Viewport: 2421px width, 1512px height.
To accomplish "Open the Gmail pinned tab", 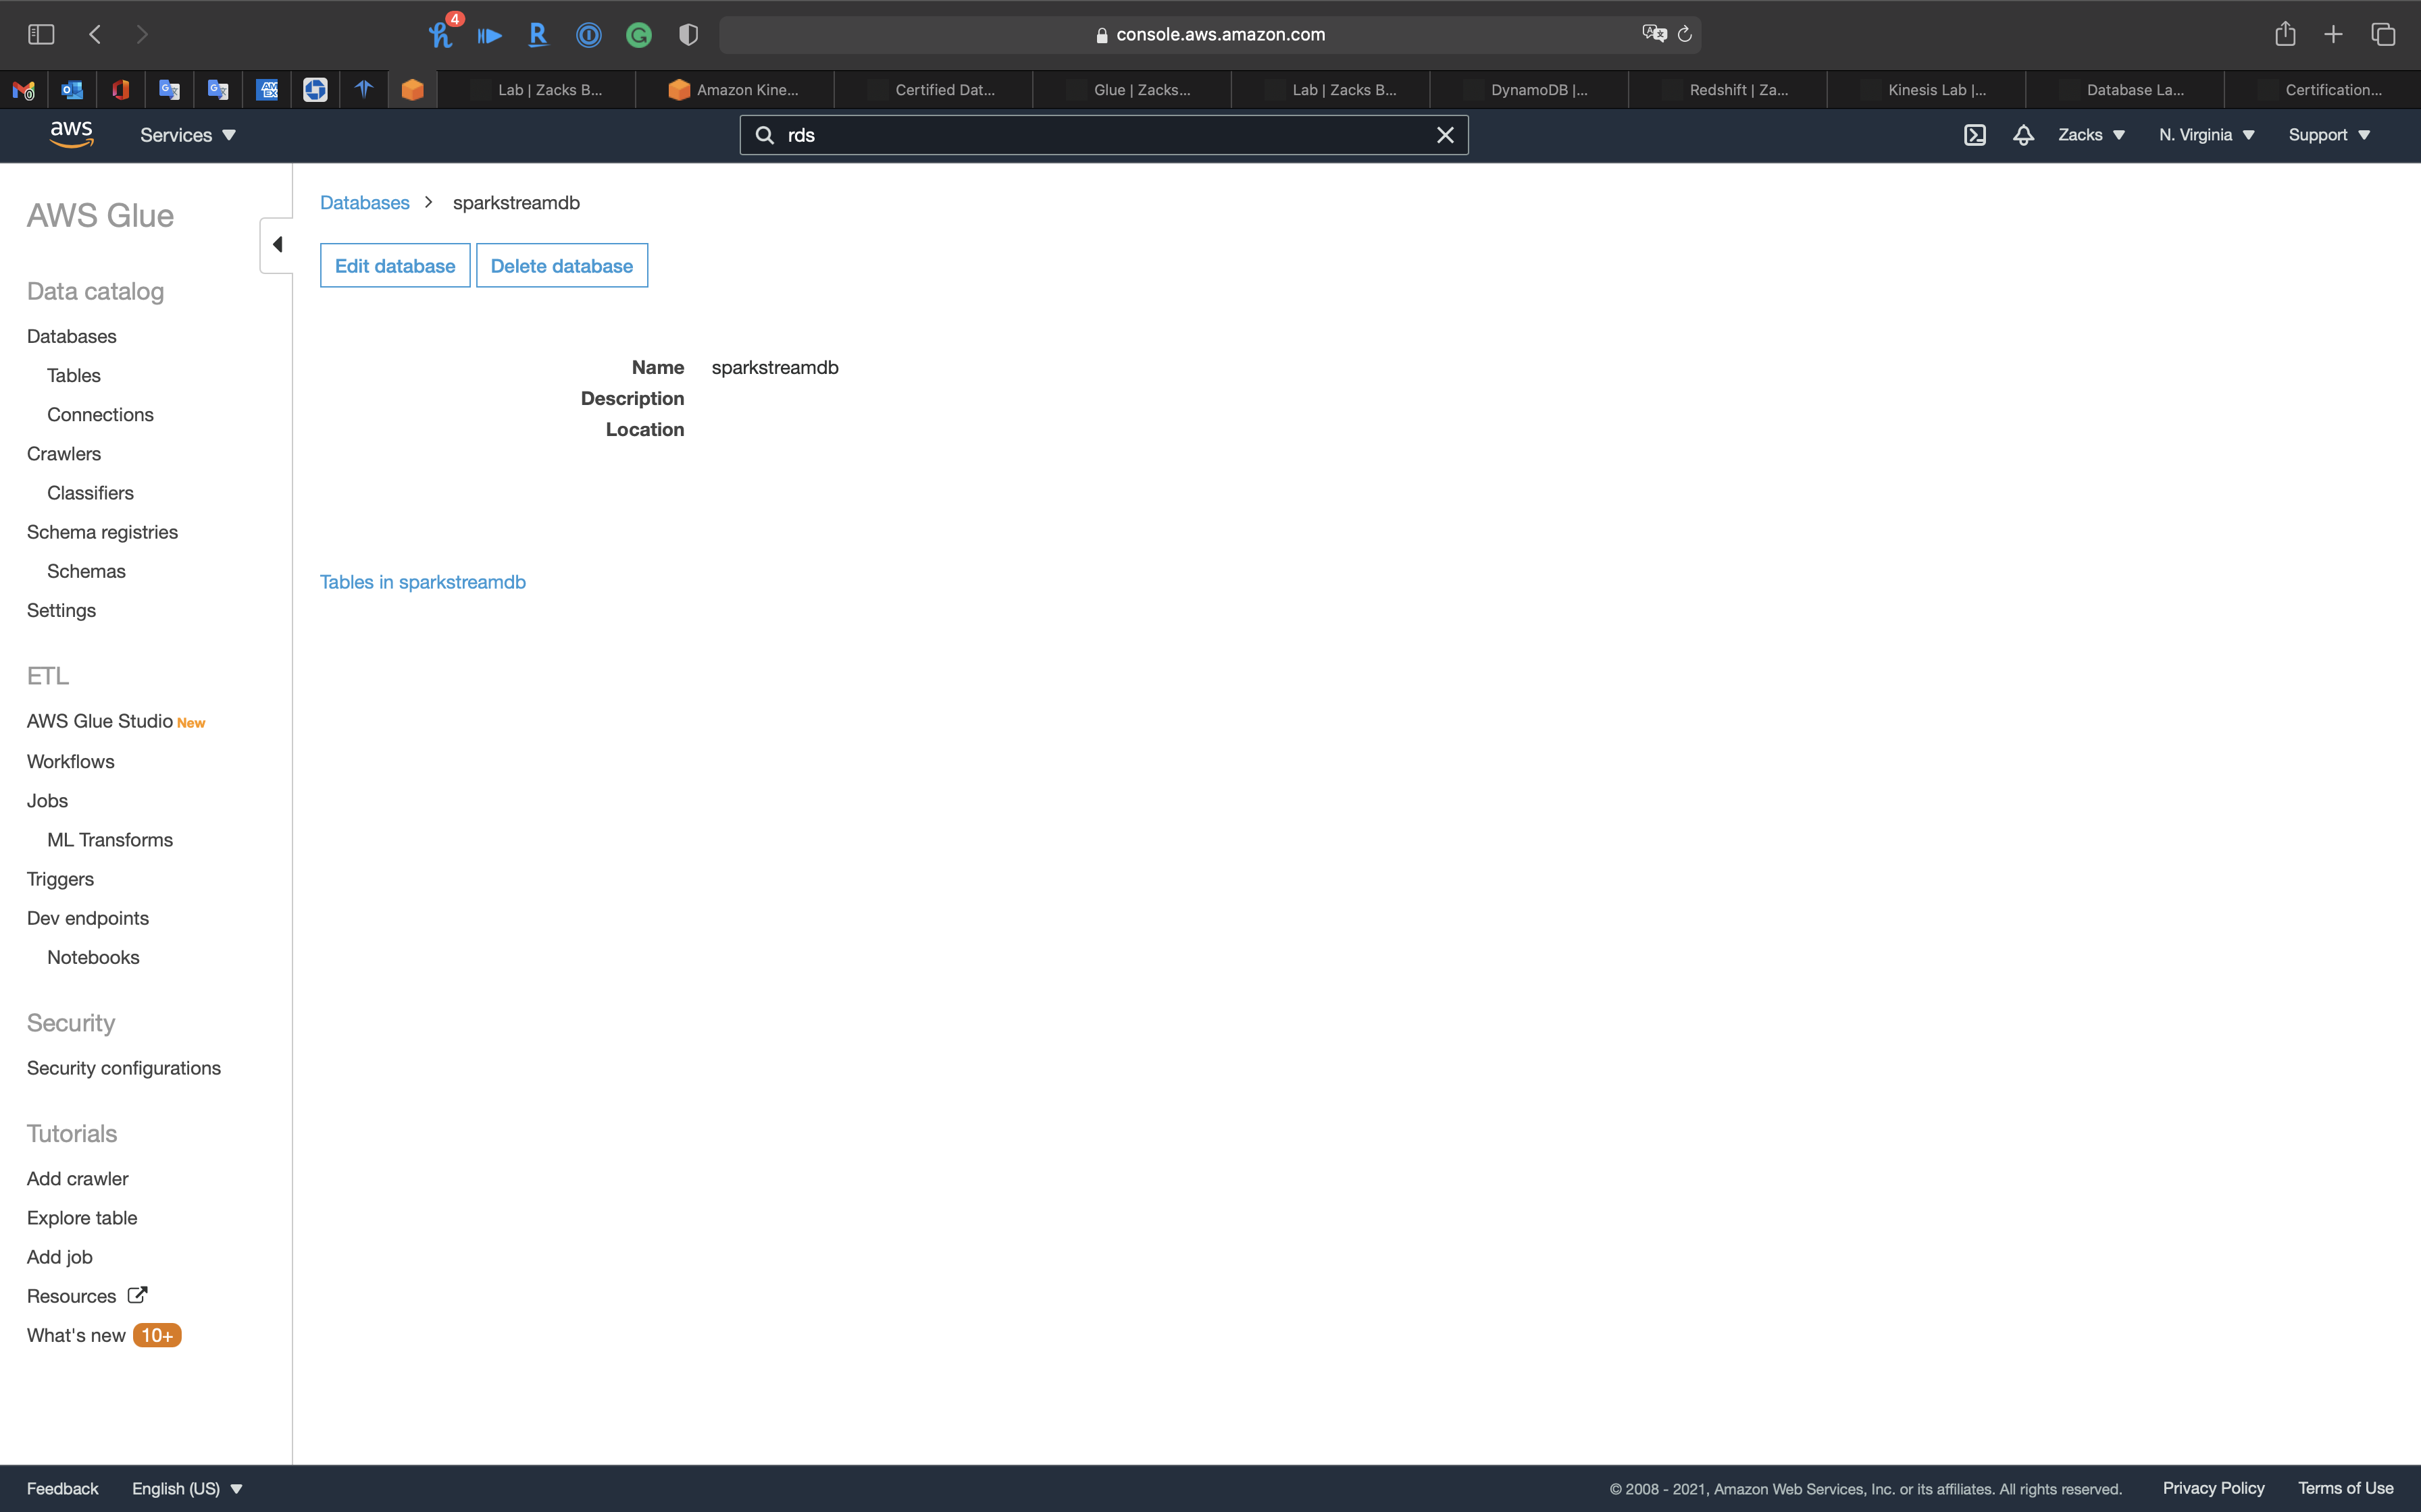I will 23,90.
